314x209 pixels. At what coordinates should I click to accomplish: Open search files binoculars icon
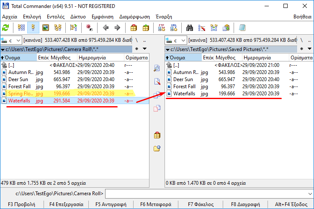189,28
